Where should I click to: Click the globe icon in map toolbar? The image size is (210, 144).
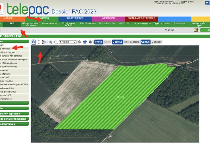pyautogui.click(x=90, y=42)
